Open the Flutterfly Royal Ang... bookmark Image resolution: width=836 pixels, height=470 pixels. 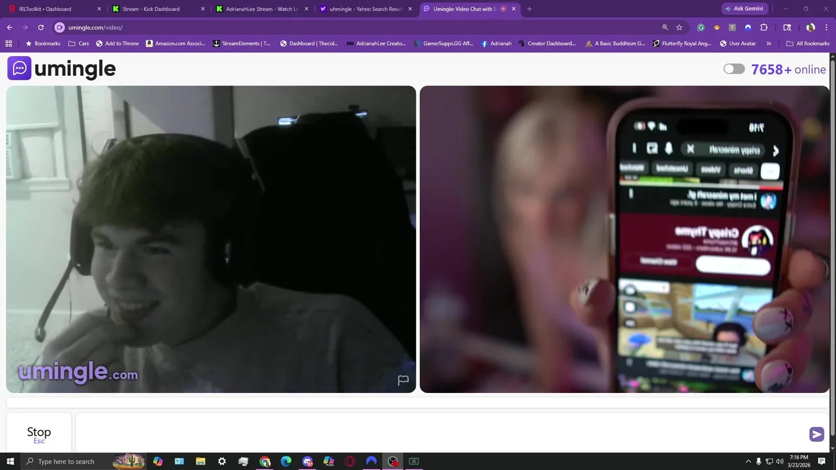[681, 44]
